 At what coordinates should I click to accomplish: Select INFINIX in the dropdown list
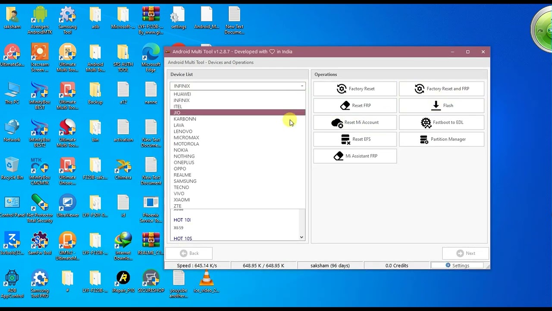tap(238, 100)
